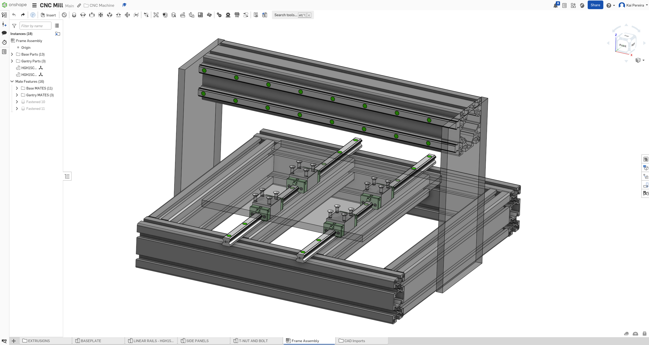Click the add group instances icon

[58, 34]
